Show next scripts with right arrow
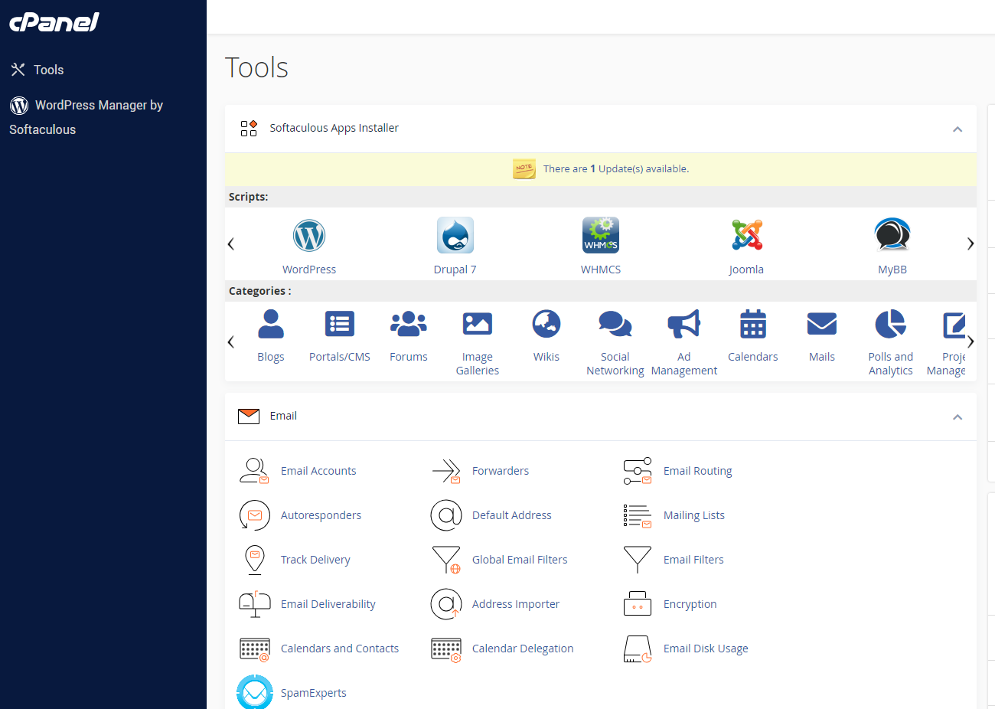The width and height of the screenshot is (995, 709). click(x=971, y=244)
